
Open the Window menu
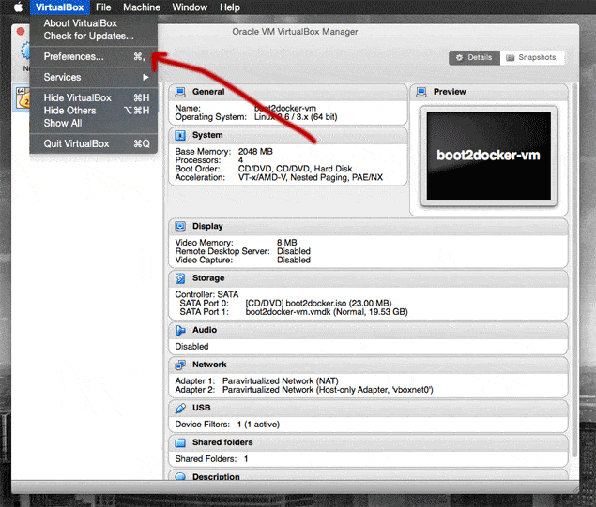pyautogui.click(x=190, y=7)
